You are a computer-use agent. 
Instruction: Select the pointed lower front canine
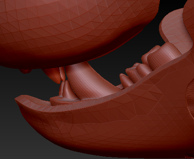tap(67, 90)
